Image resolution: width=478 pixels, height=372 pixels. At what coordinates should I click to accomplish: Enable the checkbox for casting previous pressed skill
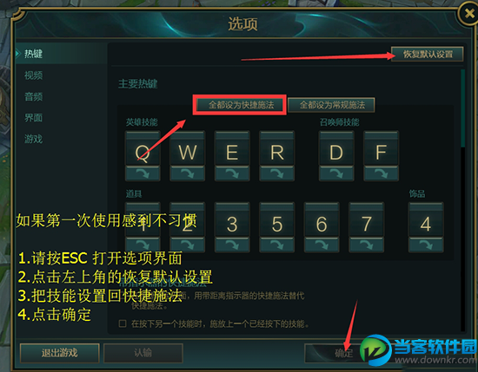pyautogui.click(x=123, y=323)
